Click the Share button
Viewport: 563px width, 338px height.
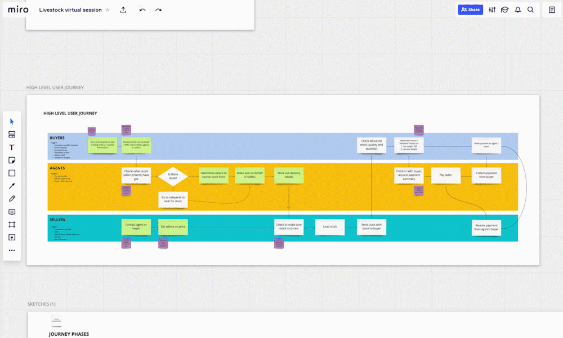(470, 10)
